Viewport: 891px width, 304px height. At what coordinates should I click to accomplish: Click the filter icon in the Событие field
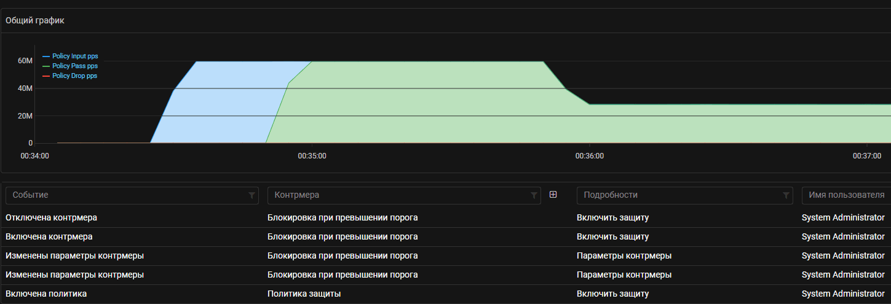(x=251, y=195)
